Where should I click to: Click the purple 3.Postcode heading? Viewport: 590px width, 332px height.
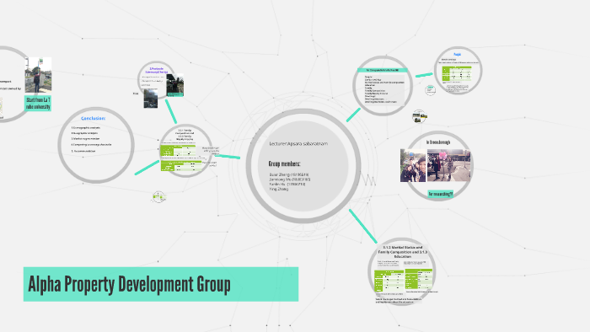coord(157,70)
